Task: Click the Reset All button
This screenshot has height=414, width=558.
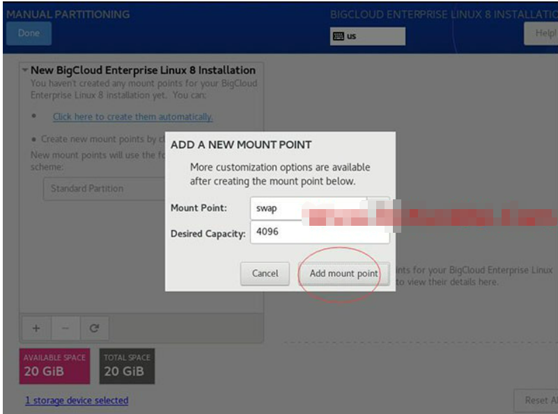Action: pyautogui.click(x=536, y=401)
